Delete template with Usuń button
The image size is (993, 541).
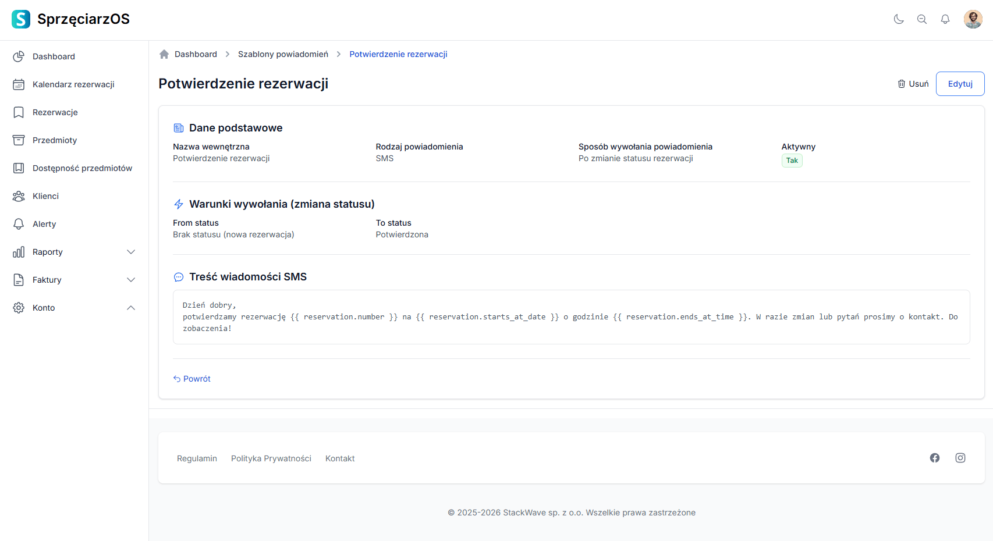[x=913, y=84]
